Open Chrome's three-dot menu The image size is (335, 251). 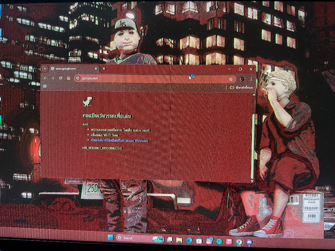tap(251, 79)
